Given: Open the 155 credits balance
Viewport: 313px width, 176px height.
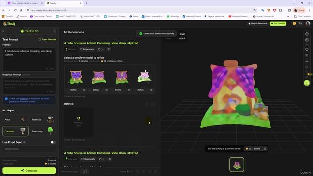Looking at the screenshot, I should click(297, 24).
